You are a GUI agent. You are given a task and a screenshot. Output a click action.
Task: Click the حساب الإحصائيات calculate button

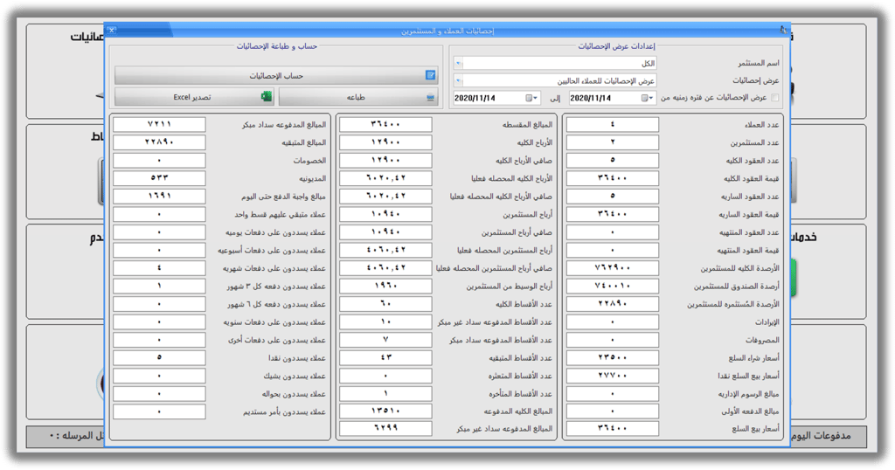tap(276, 75)
